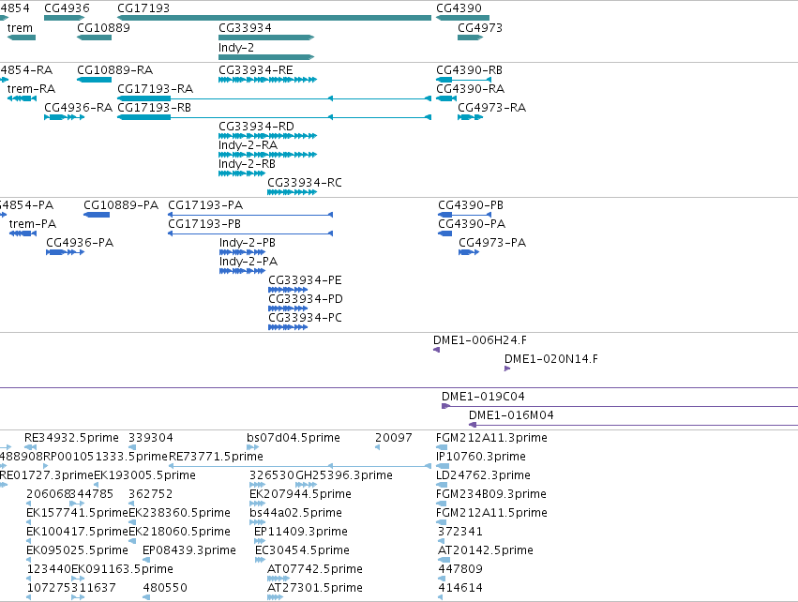The image size is (798, 602).
Task: Select the CG17193 gene bar
Action: [275, 18]
